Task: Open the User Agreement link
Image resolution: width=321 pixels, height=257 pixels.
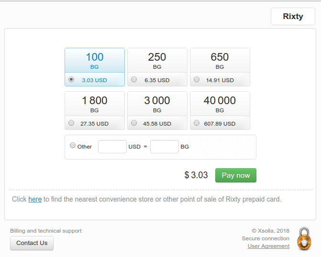Action: [268, 246]
